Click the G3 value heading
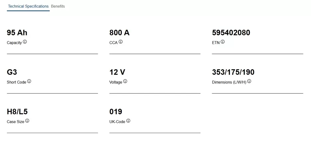This screenshot has width=311, height=144. click(12, 72)
